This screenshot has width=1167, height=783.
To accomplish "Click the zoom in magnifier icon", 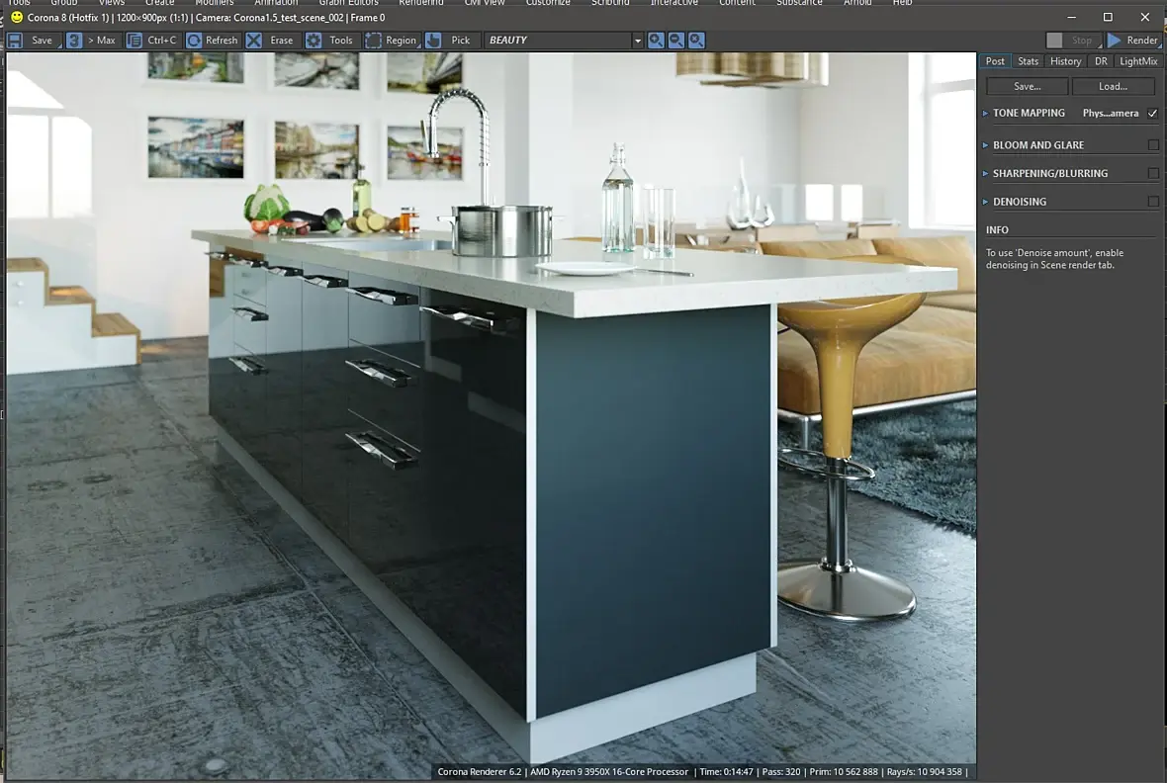I will coord(656,41).
